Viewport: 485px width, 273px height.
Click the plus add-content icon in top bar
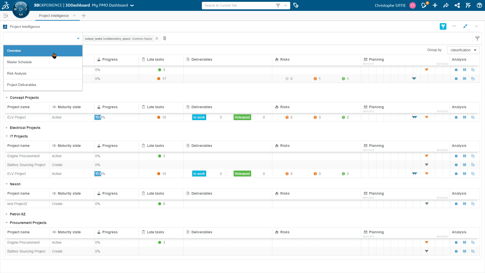pyautogui.click(x=435, y=5)
